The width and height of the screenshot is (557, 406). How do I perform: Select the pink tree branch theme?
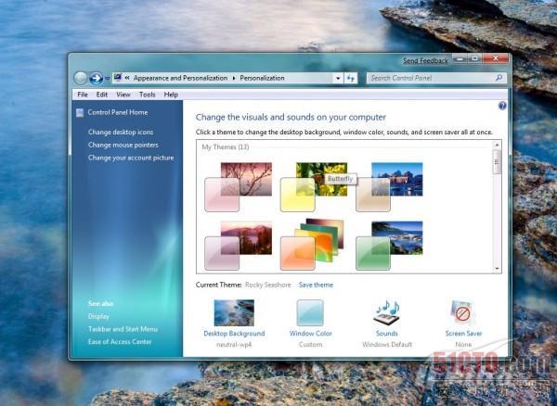tap(239, 187)
